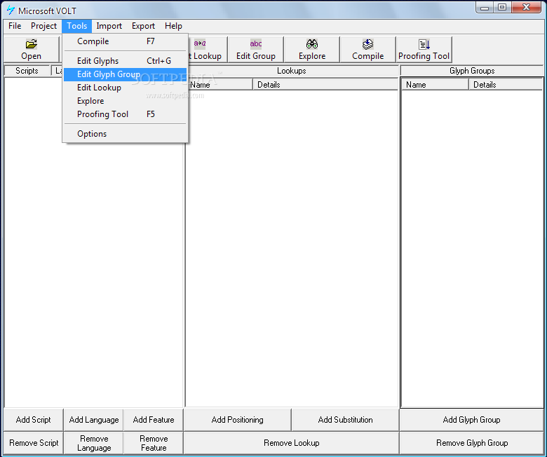Open Proofing Tool from the toolbar
Viewport: 547px width, 457px height.
click(x=424, y=50)
